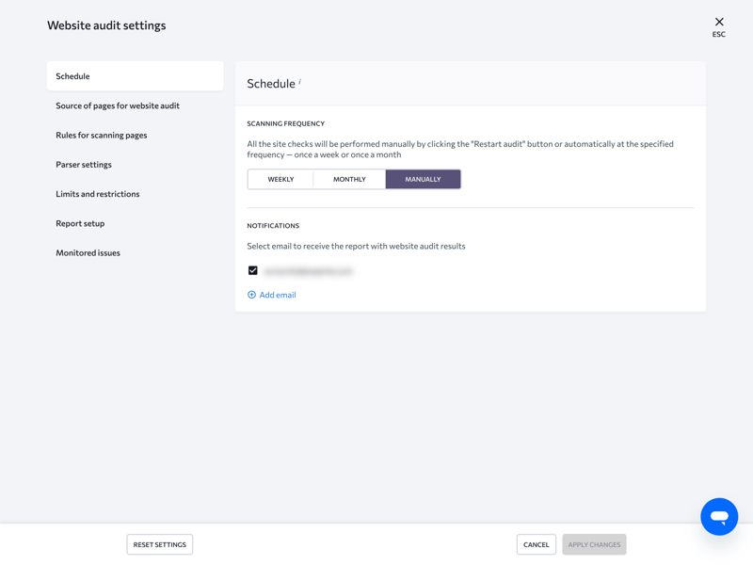This screenshot has height=565, width=753.
Task: Open Limits and restrictions section
Action: [98, 194]
